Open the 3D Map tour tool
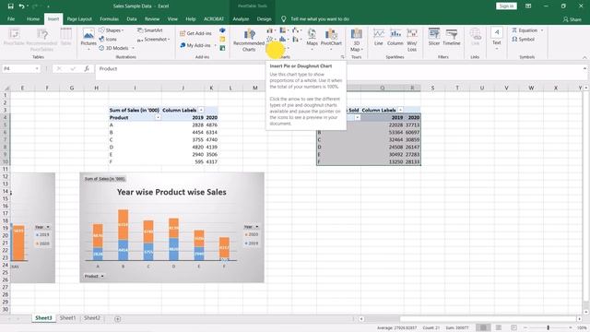The height and width of the screenshot is (332, 590). [356, 40]
